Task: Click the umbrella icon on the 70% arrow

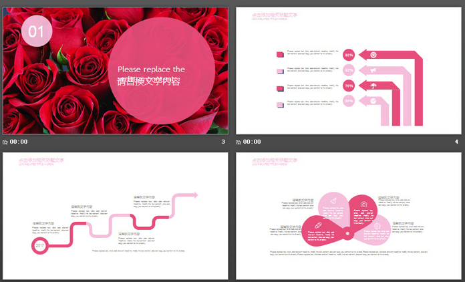Action: click(373, 86)
